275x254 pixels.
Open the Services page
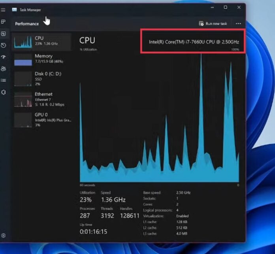pos(3,92)
